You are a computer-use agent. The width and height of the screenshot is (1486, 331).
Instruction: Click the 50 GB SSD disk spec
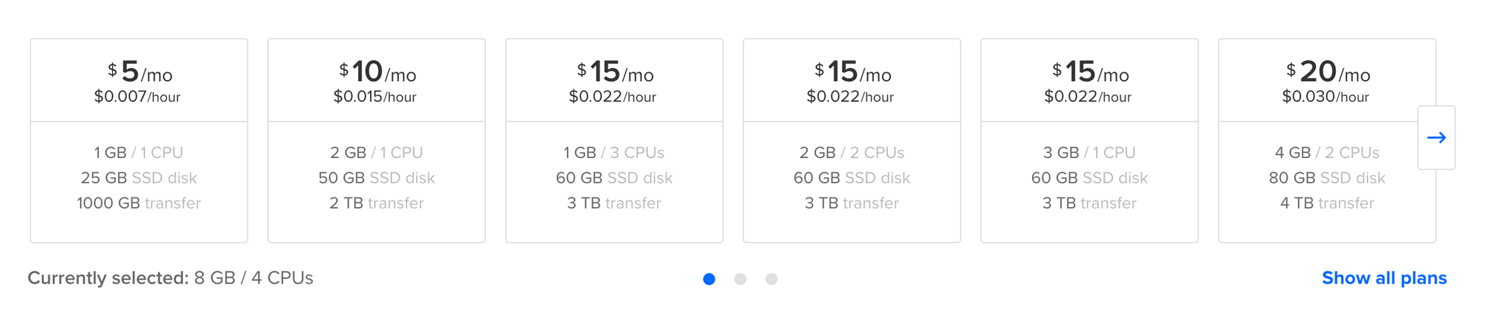377,178
